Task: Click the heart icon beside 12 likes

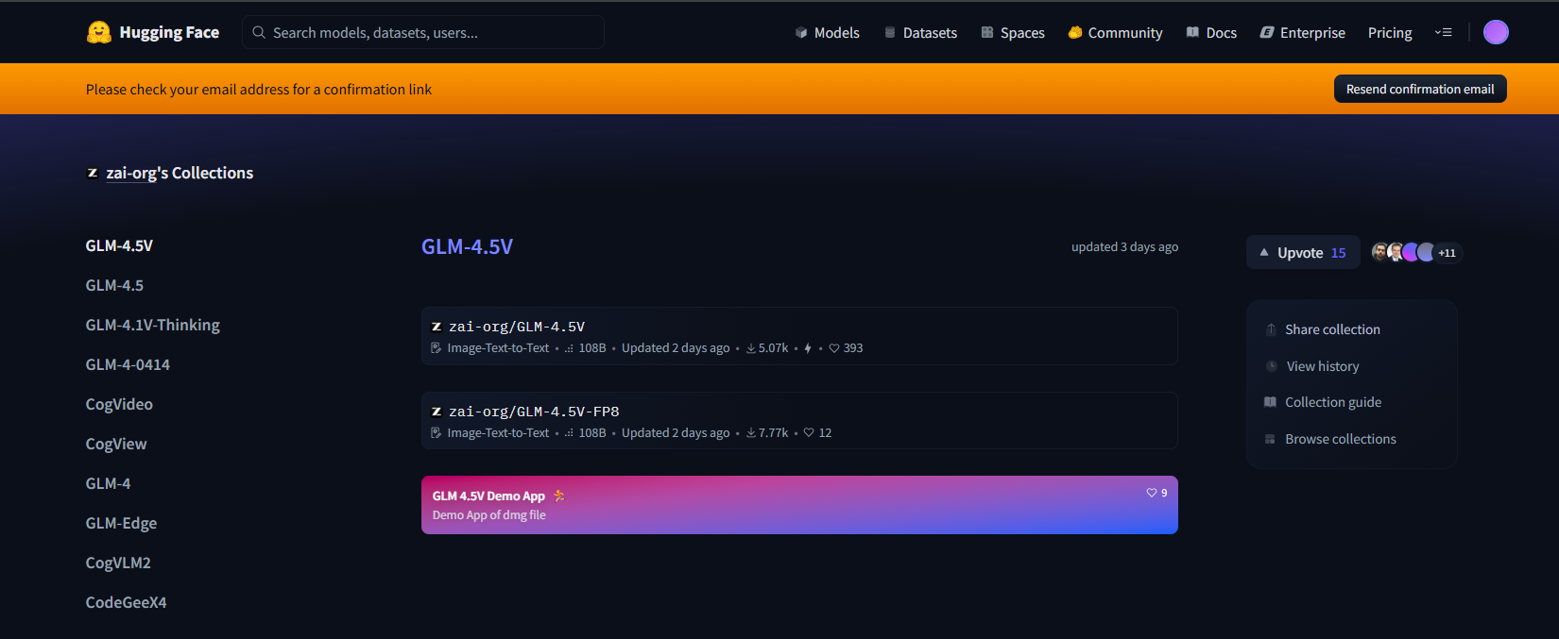Action: click(x=809, y=433)
